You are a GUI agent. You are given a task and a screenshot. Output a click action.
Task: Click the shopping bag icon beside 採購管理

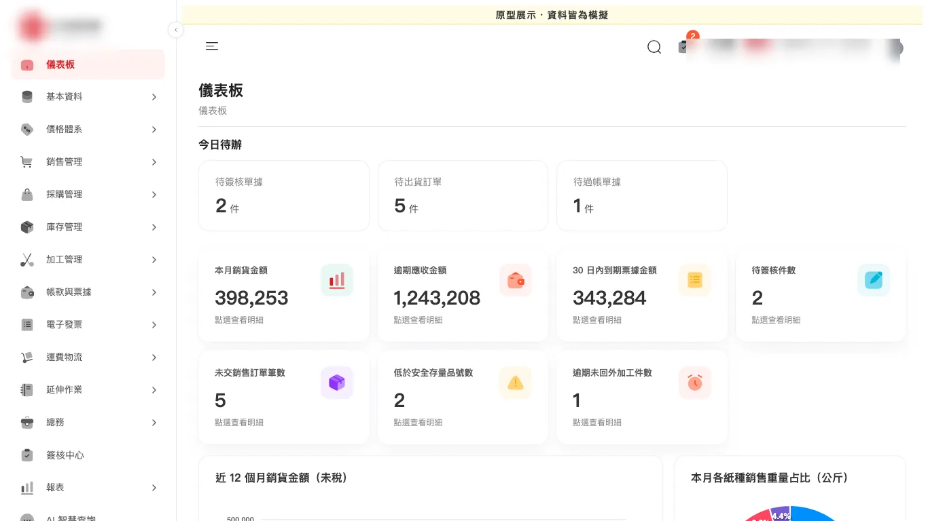click(x=27, y=195)
